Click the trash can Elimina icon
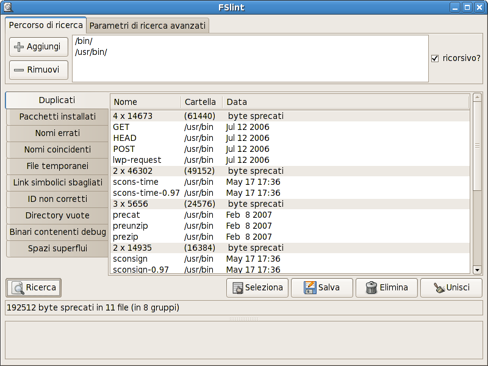The width and height of the screenshot is (488, 366). [x=371, y=287]
